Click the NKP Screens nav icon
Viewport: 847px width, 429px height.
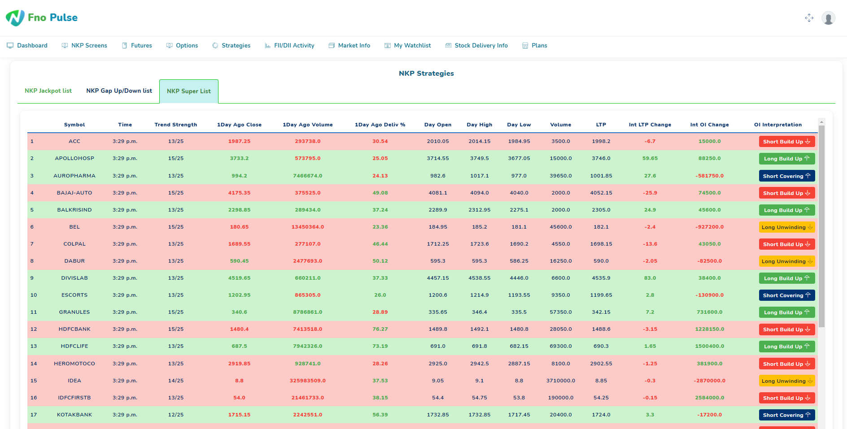coord(65,46)
